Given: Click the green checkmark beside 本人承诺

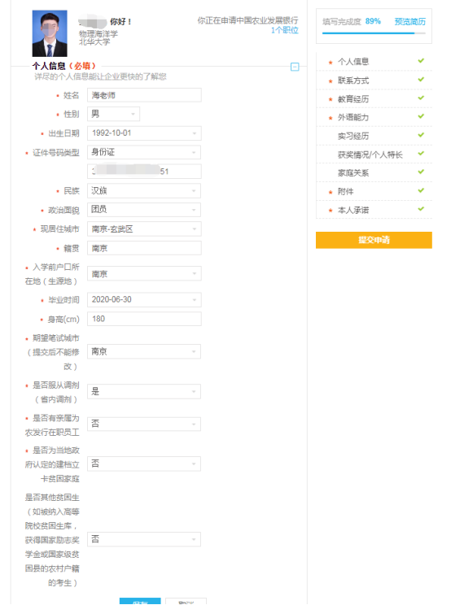Looking at the screenshot, I should 421,209.
